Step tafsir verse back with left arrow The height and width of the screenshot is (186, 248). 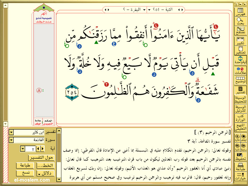click(x=38, y=149)
